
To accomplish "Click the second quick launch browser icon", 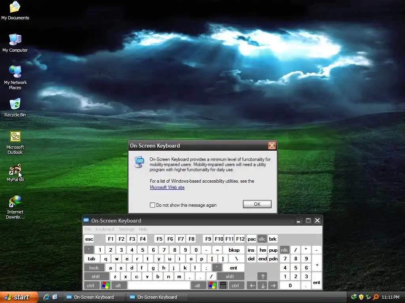I will point(55,297).
